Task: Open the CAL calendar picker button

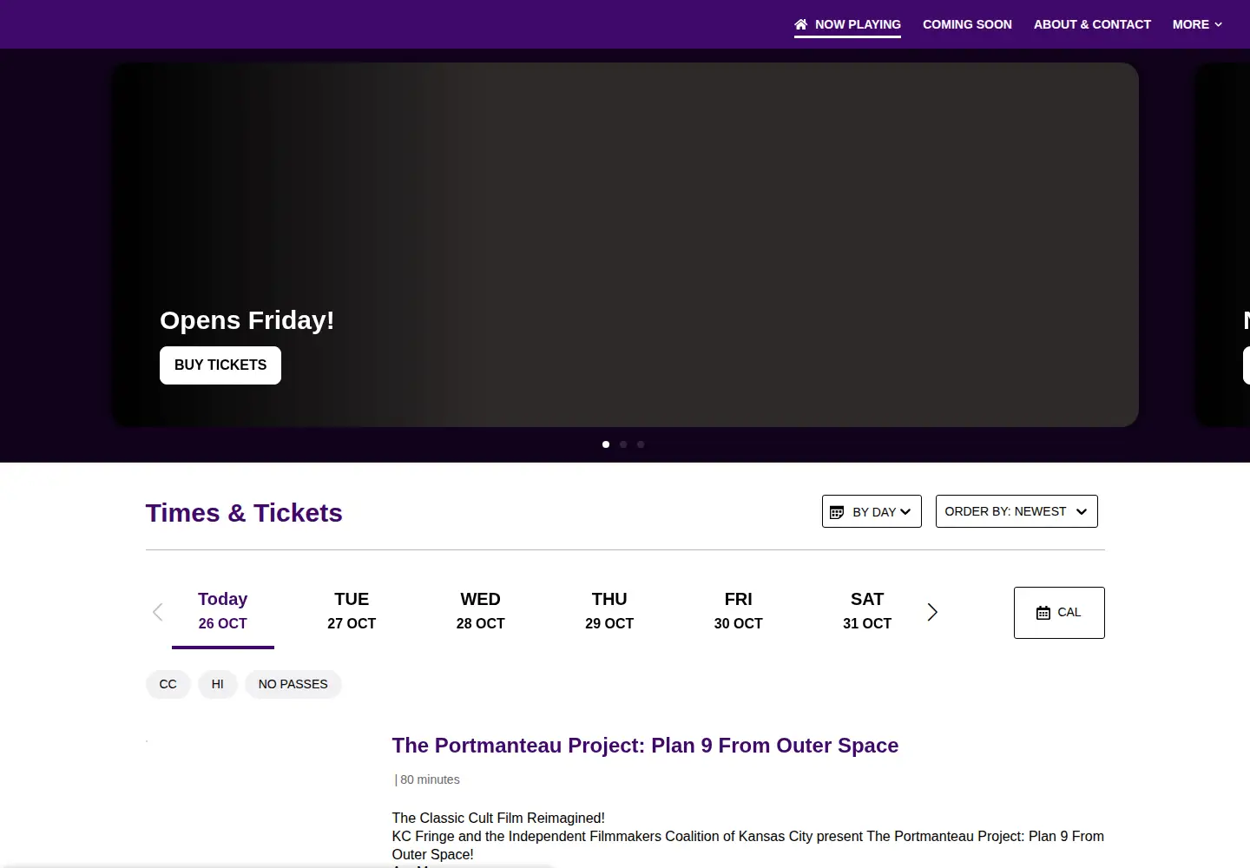Action: click(1059, 613)
